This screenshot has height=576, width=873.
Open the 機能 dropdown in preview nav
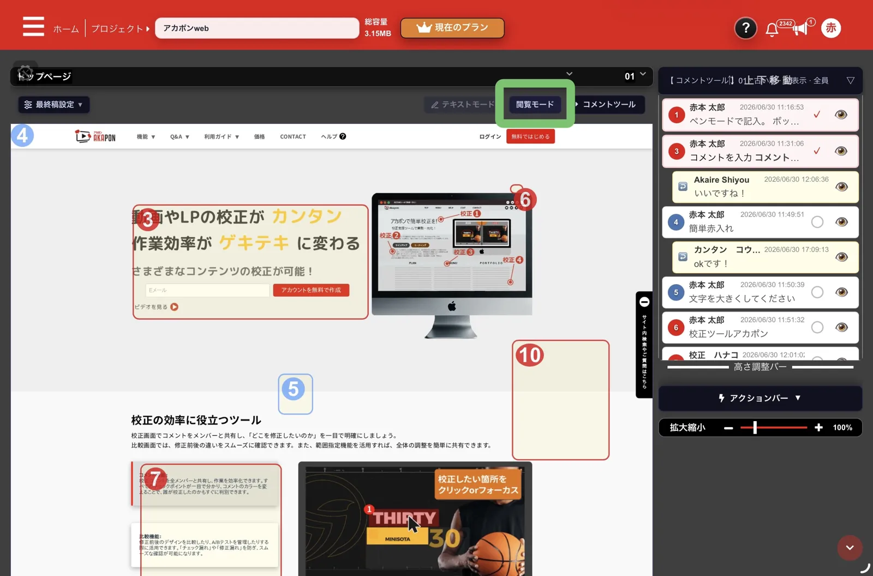click(146, 137)
